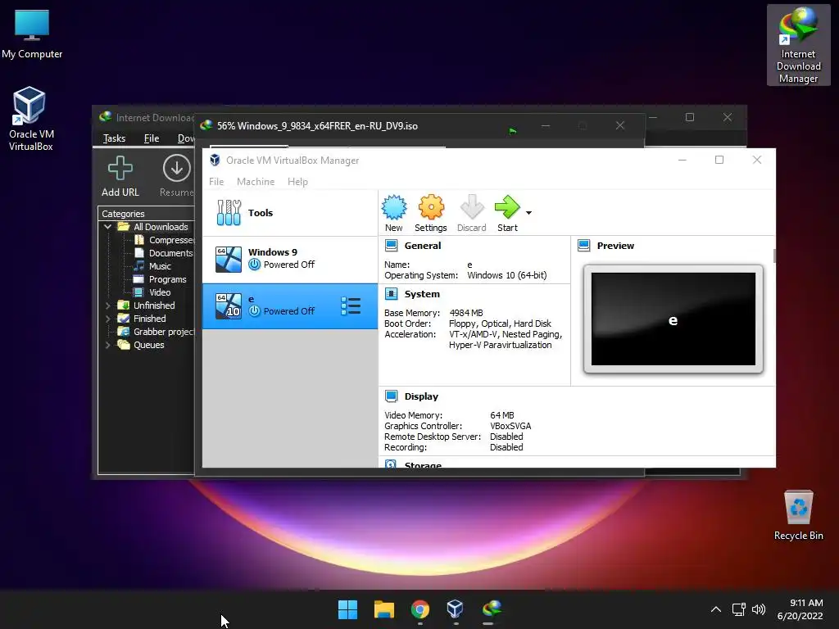The image size is (839, 629).
Task: Open the Recycle Bin desktop icon
Action: [x=798, y=515]
